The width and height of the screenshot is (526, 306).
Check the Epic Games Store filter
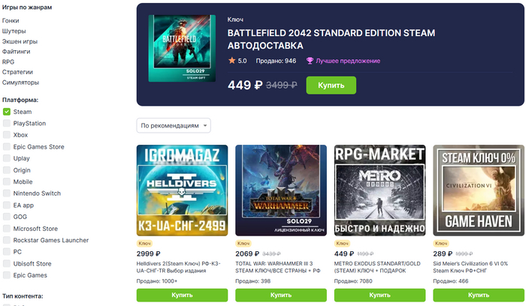click(7, 147)
